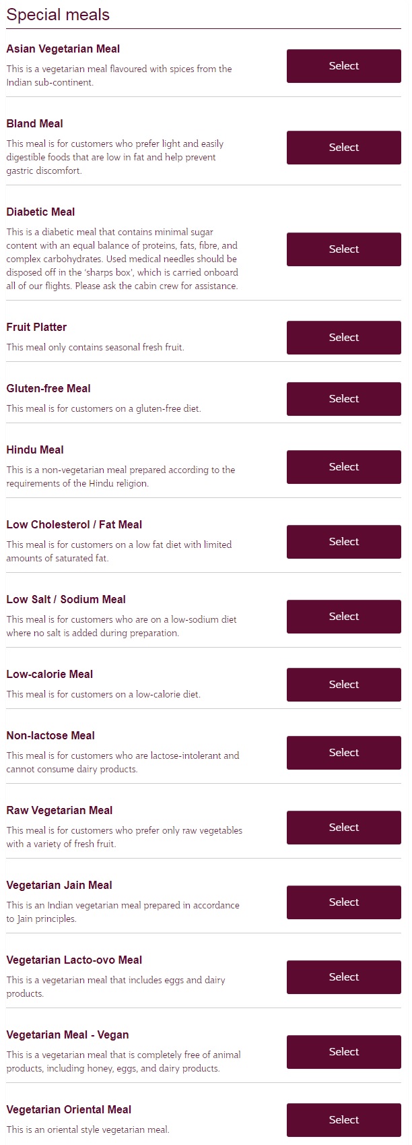Select the Raw Vegetarian Meal

pyautogui.click(x=343, y=828)
